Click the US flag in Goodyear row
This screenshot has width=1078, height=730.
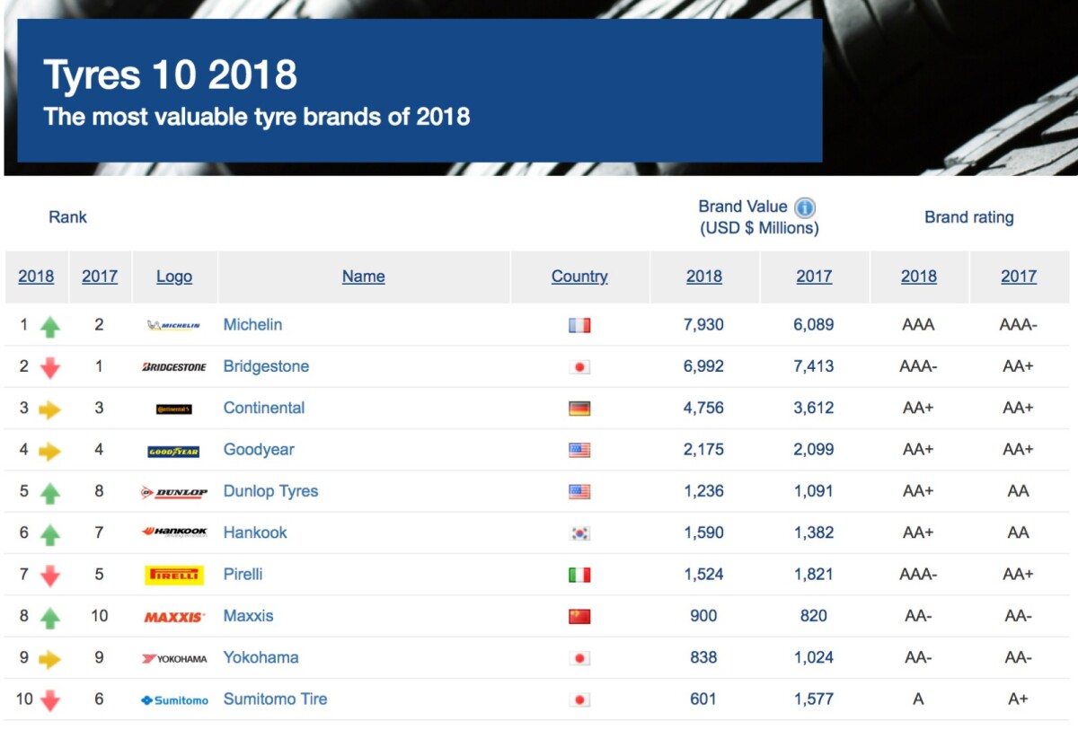[x=579, y=450]
